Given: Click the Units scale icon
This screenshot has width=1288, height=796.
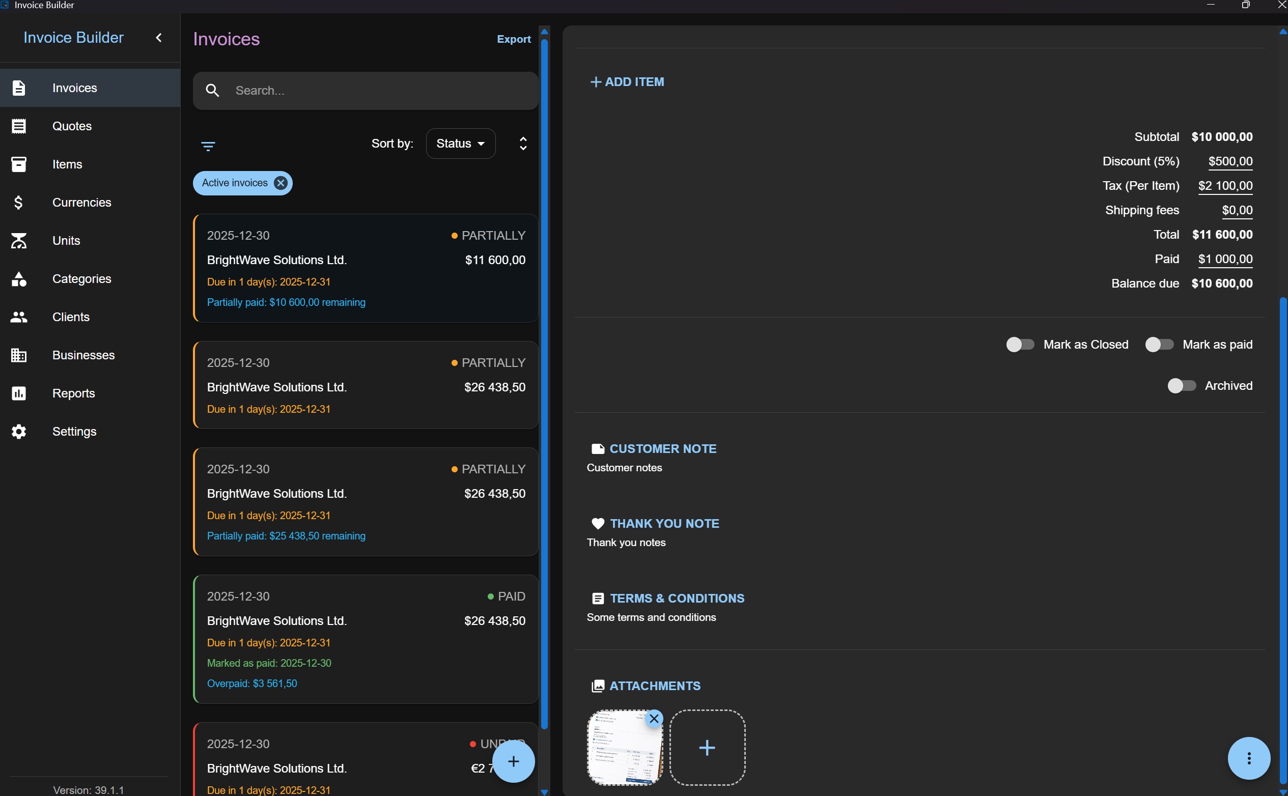Looking at the screenshot, I should pyautogui.click(x=19, y=241).
